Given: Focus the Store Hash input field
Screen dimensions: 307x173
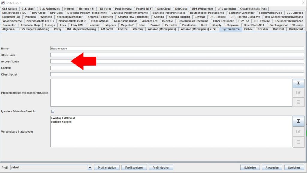Looking at the screenshot, I should click(177, 55).
